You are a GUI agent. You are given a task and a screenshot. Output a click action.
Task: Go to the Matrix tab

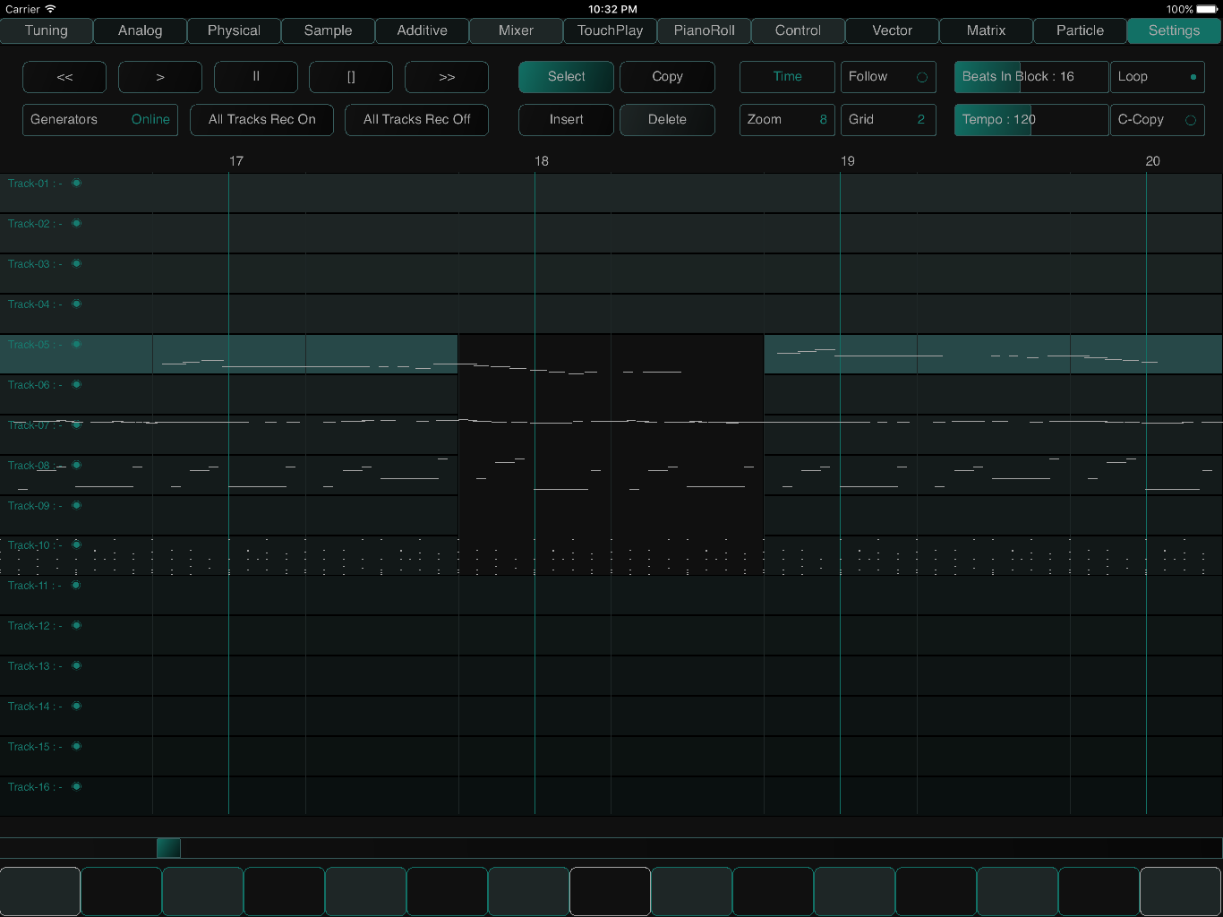click(987, 30)
